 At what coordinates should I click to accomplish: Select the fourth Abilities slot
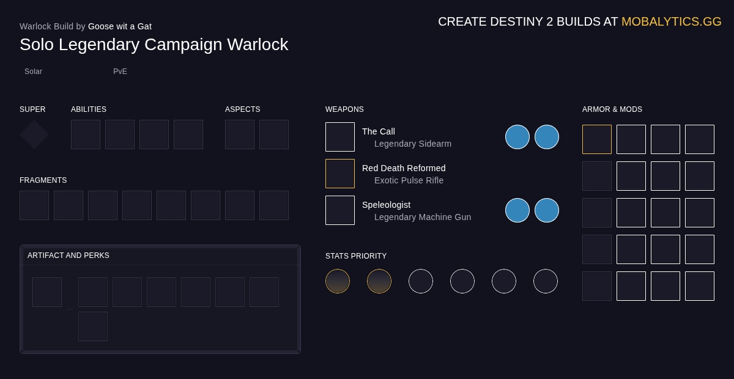[x=188, y=134]
